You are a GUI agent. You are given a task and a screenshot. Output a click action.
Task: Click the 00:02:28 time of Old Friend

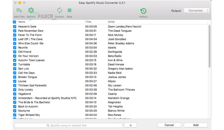(x=91, y=52)
